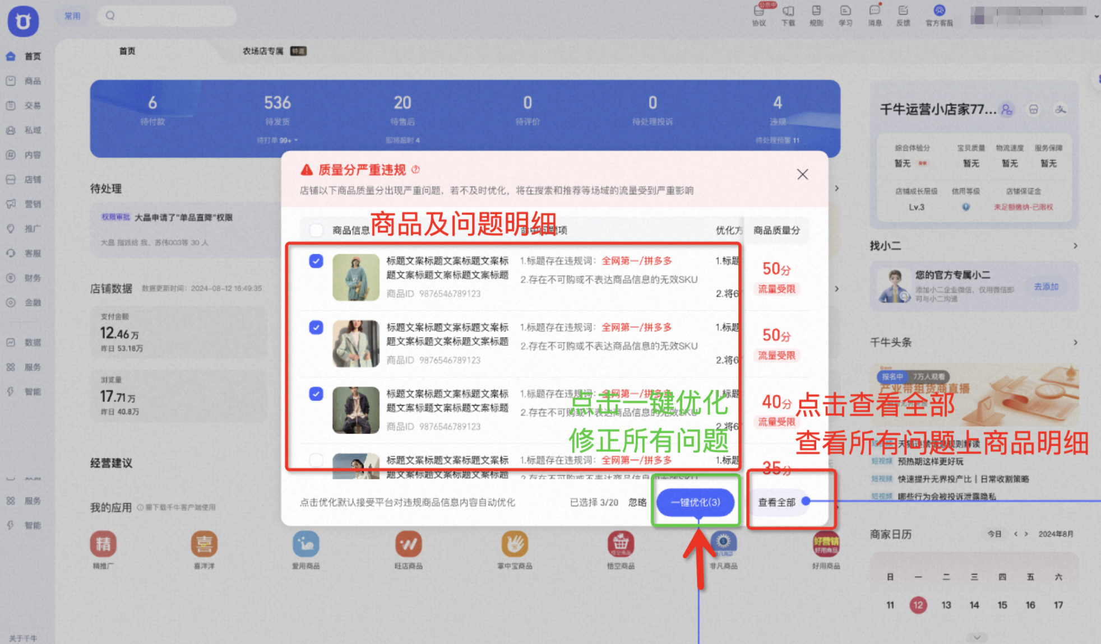Screen dimensions: 1101x644
Task: Open 财务 in the left sidebar
Action: (24, 278)
